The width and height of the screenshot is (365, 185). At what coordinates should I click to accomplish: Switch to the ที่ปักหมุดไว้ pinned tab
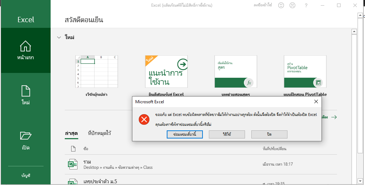tap(99, 133)
